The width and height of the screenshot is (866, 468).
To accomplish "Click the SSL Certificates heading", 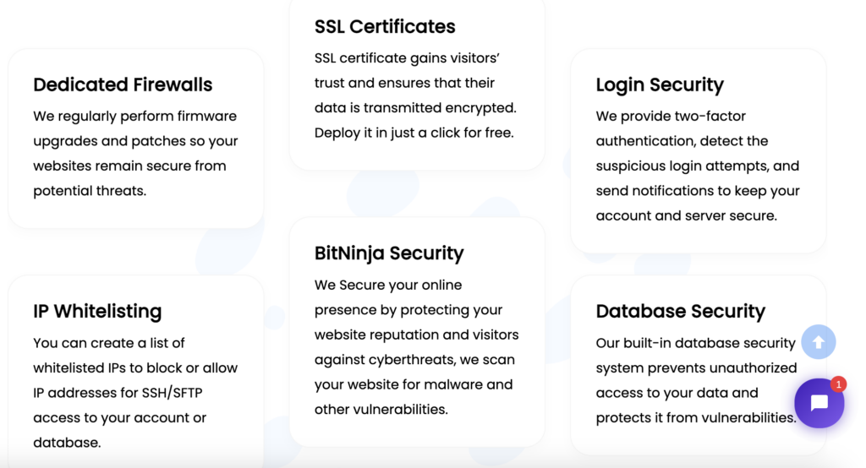I will coord(385,26).
